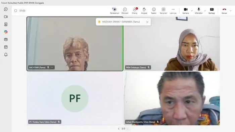
Task: Open the Obrolan chat panel
Action: [125, 11]
